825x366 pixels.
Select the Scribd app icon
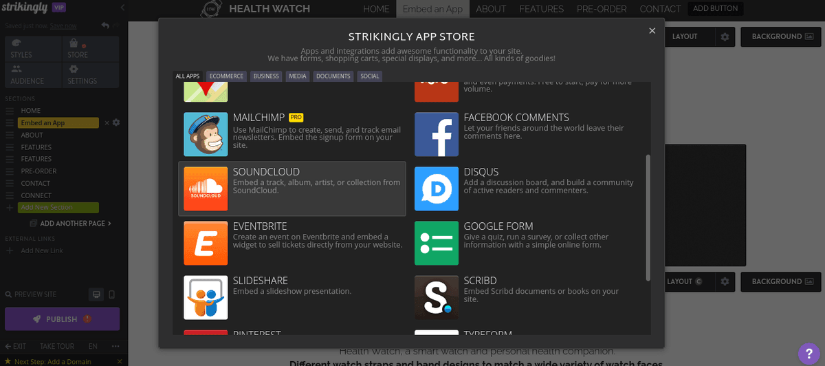pyautogui.click(x=437, y=298)
